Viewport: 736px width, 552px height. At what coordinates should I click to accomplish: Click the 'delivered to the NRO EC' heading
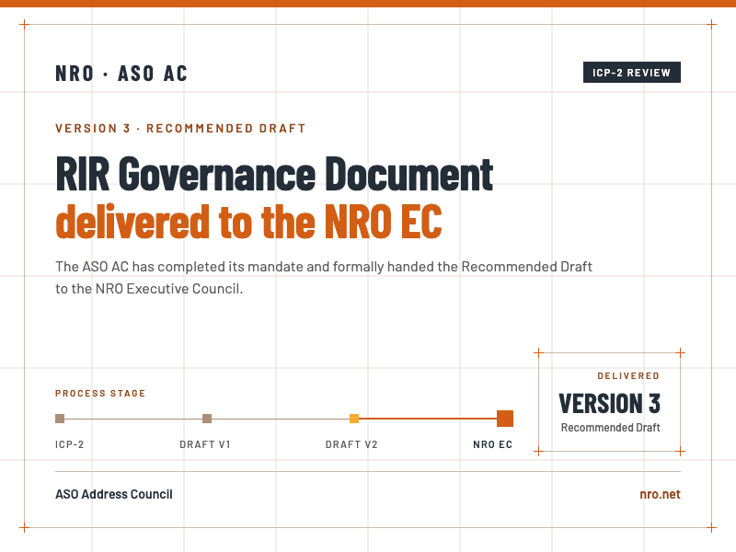click(x=248, y=221)
